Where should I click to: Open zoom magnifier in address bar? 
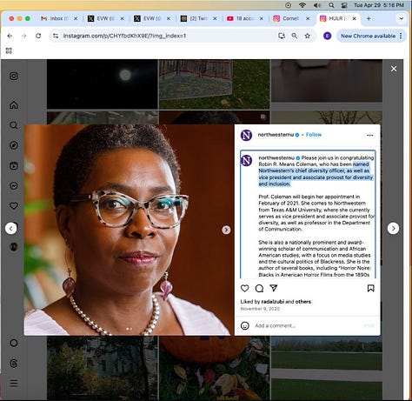295,36
